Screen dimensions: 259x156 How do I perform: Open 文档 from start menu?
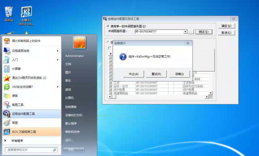coord(68,64)
